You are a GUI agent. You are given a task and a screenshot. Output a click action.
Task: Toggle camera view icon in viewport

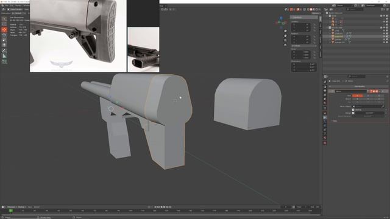tap(285, 40)
